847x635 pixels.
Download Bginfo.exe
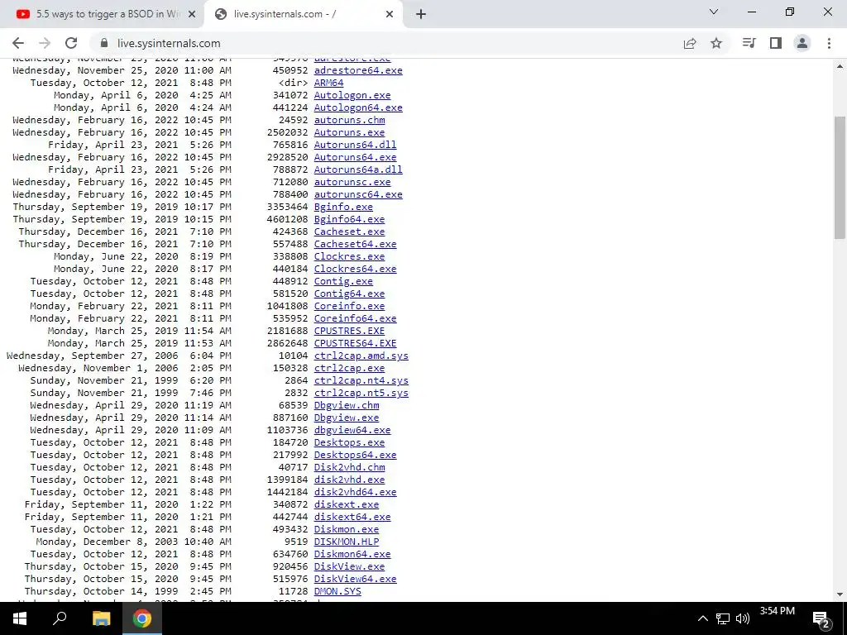click(343, 207)
